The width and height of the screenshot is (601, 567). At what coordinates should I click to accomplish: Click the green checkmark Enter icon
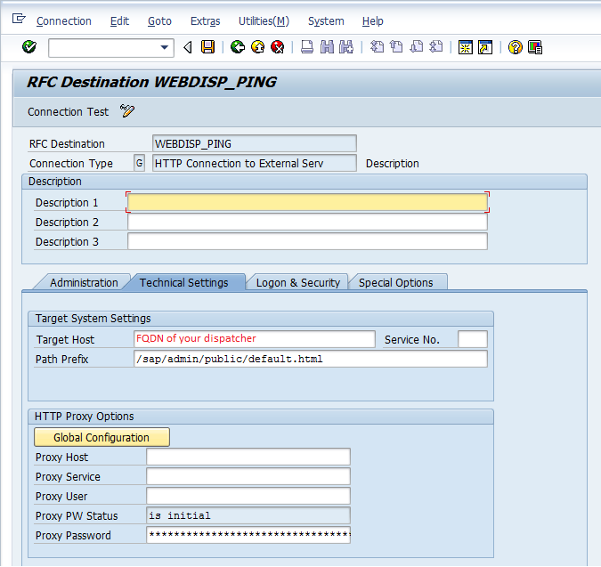(x=29, y=47)
